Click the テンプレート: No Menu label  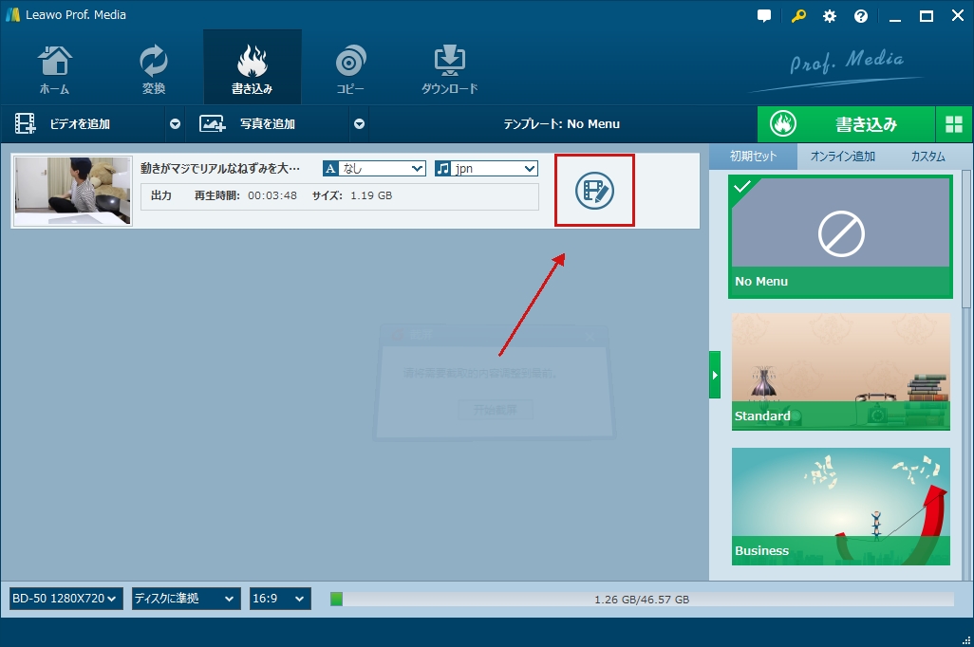click(x=562, y=124)
